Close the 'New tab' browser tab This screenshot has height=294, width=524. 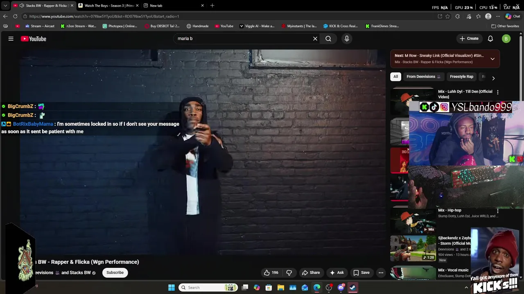[x=202, y=6]
